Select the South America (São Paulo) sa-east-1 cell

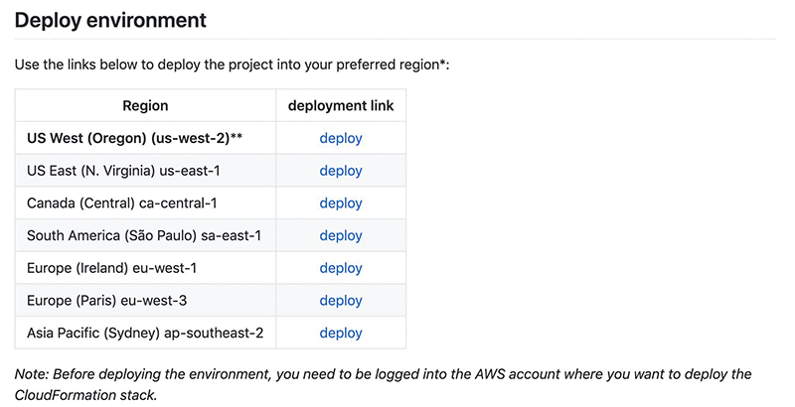(144, 235)
